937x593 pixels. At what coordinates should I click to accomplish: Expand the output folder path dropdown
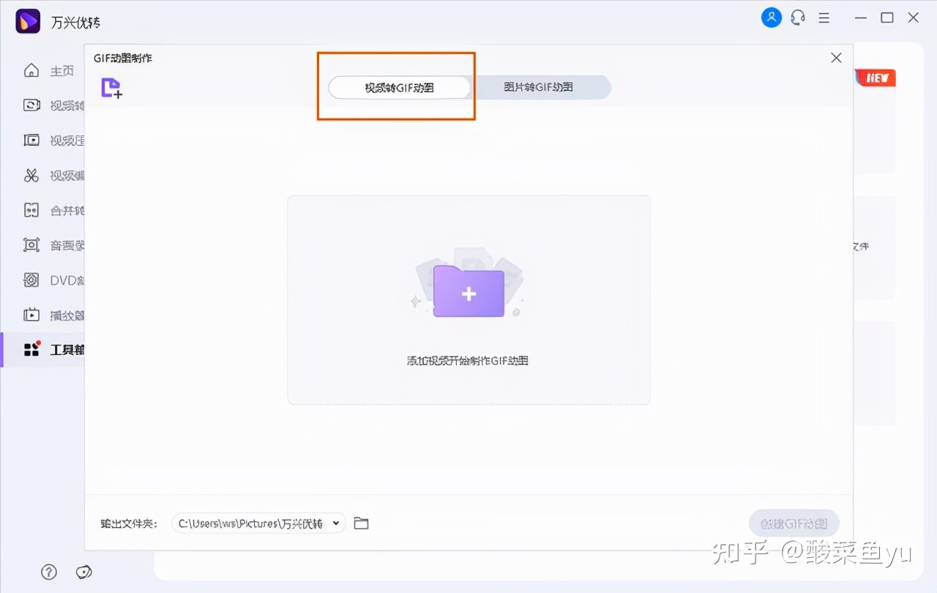pyautogui.click(x=336, y=523)
